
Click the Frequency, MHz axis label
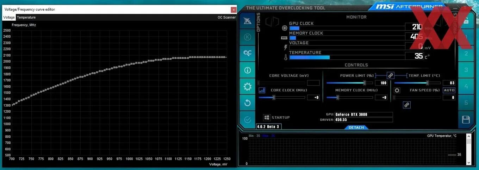(24, 25)
